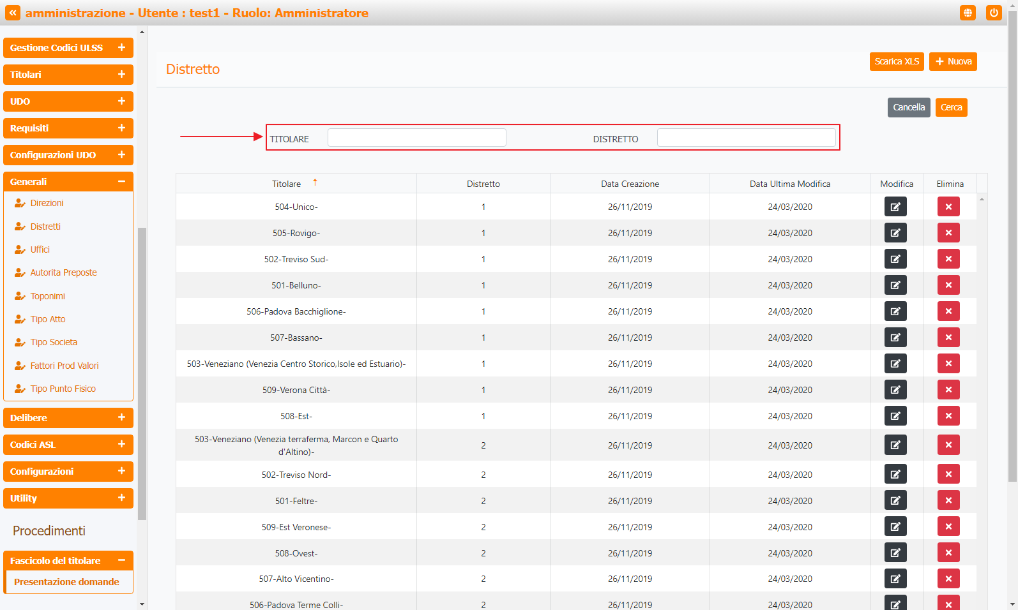
Task: Edit the 507-Bassano- row
Action: pos(895,338)
